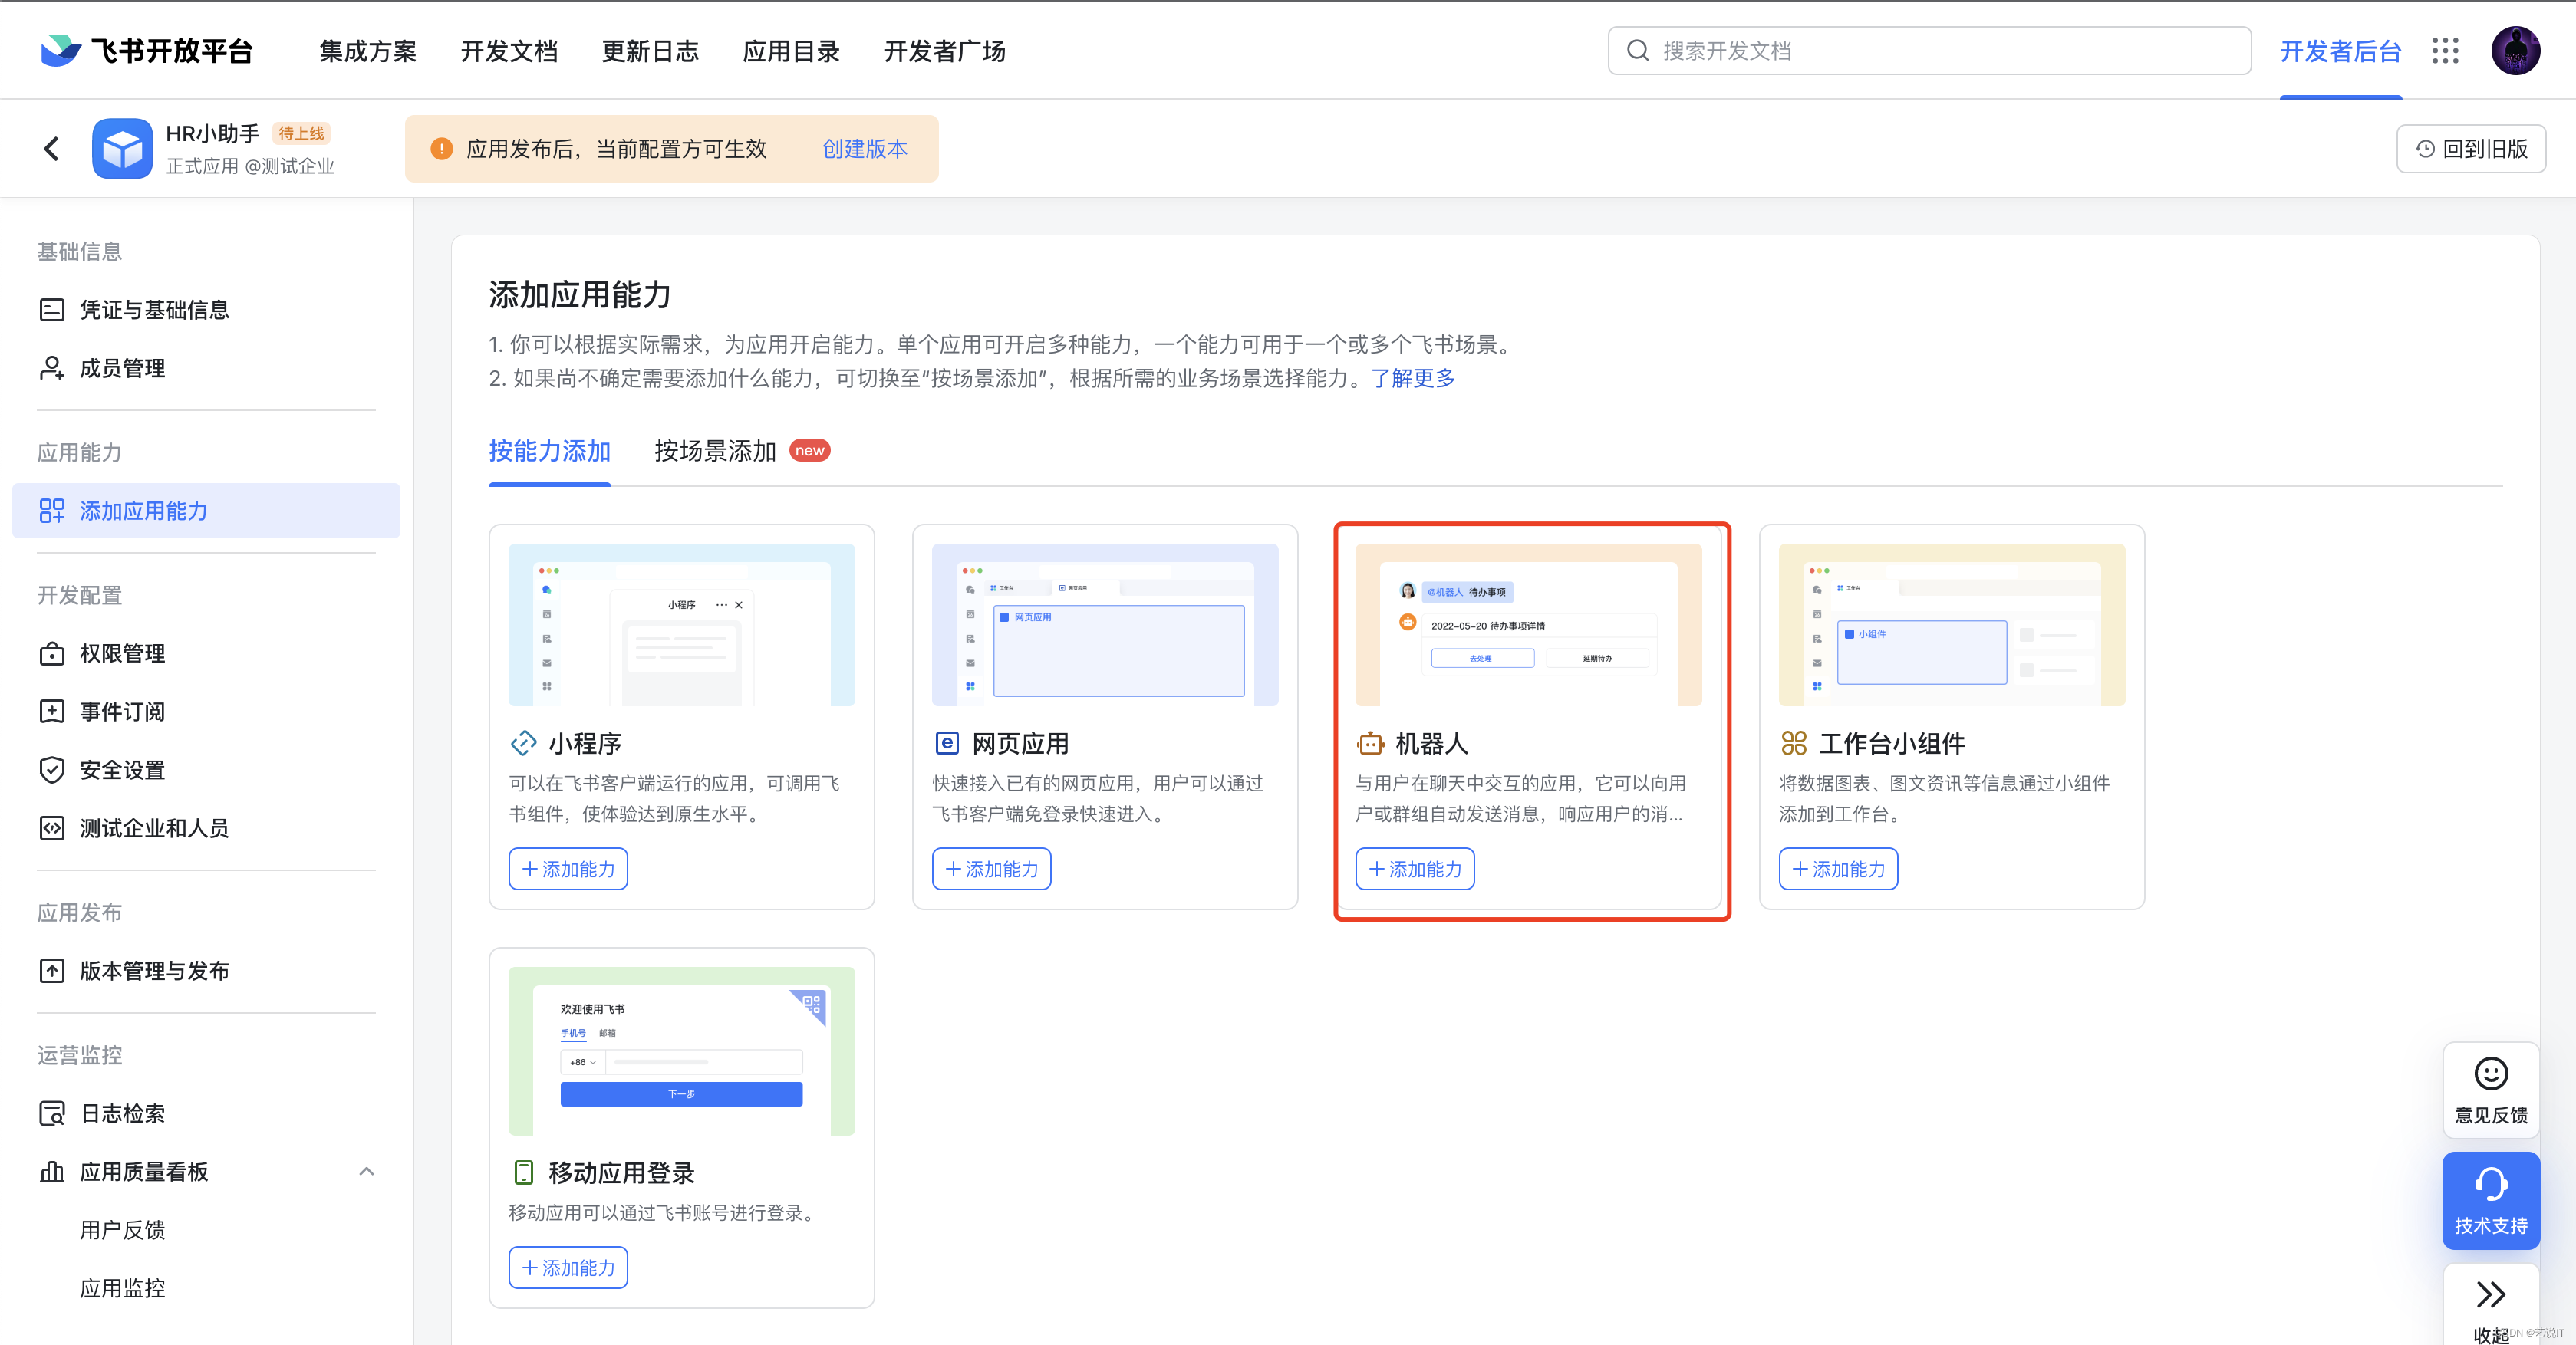Open 意见反馈 smiley feedback icon
This screenshot has width=2576, height=1345.
coord(2490,1088)
